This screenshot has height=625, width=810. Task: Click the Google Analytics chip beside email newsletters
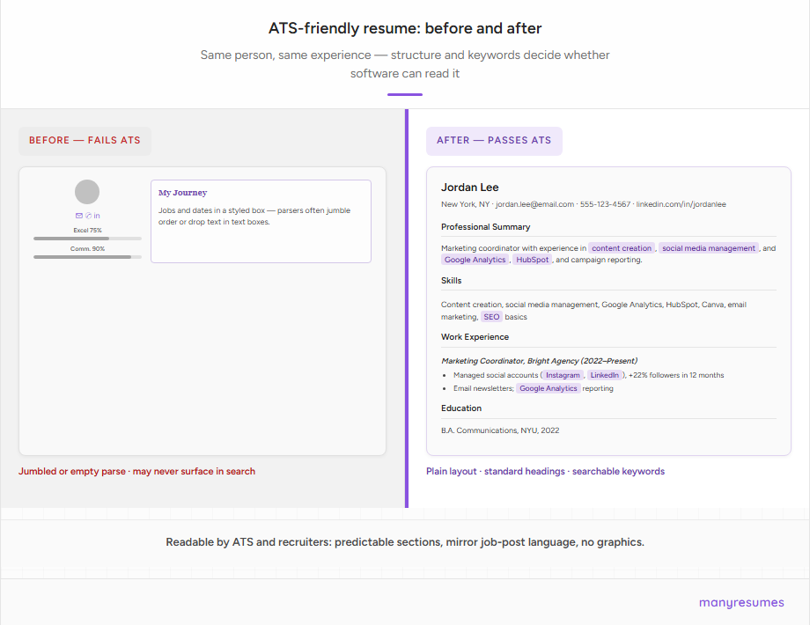[x=548, y=387]
